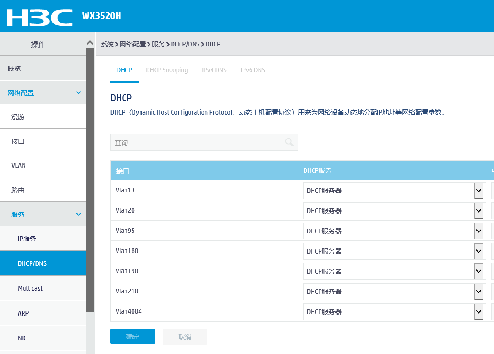Switch to the DHCP Snooping tab
This screenshot has width=494, height=354.
click(167, 70)
